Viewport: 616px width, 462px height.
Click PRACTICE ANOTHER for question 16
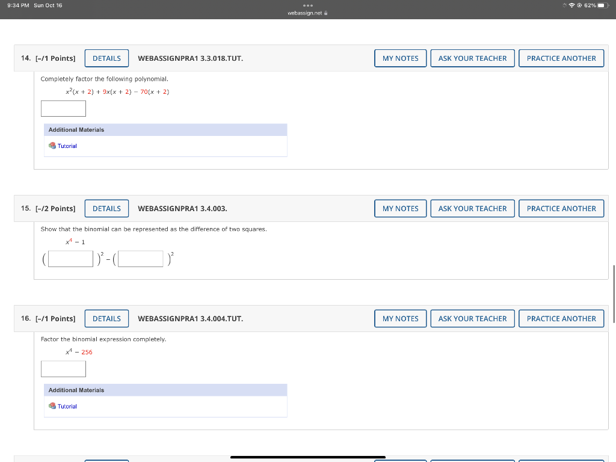(561, 318)
